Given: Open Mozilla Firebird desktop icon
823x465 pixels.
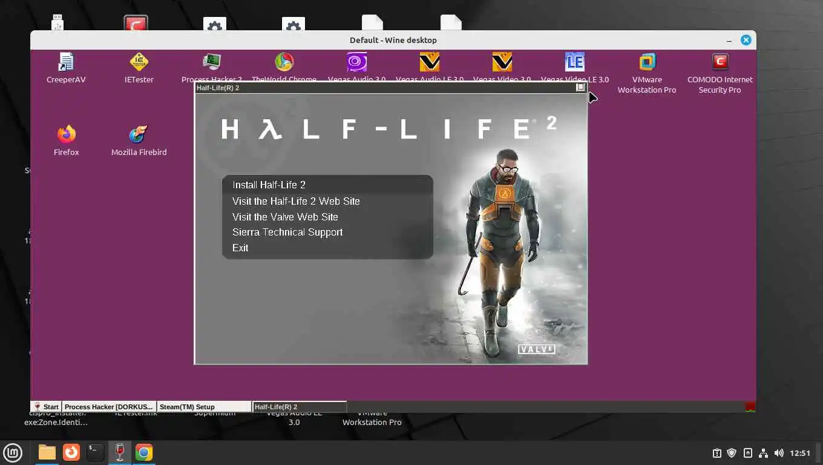Looking at the screenshot, I should 139,140.
